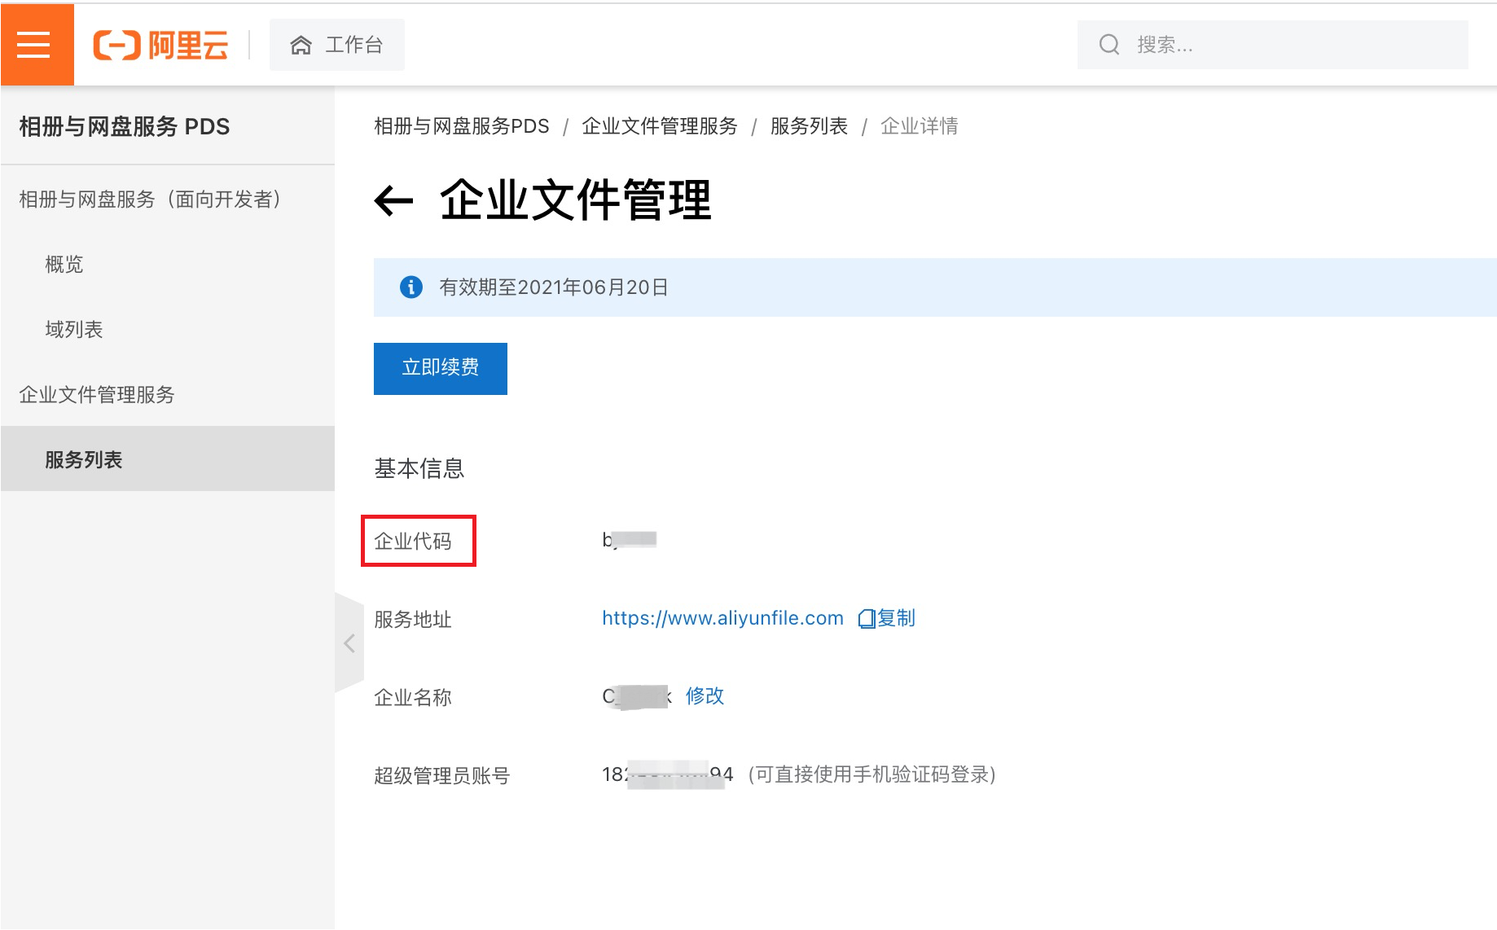The height and width of the screenshot is (930, 1497).
Task: Click the 企业名称 field label
Action: pos(413,698)
